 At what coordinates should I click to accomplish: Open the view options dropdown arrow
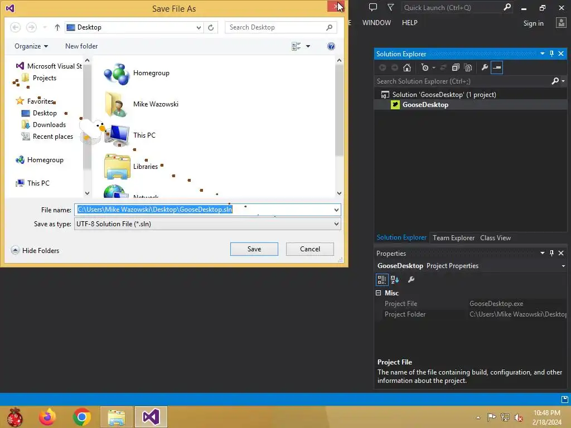coord(308,46)
